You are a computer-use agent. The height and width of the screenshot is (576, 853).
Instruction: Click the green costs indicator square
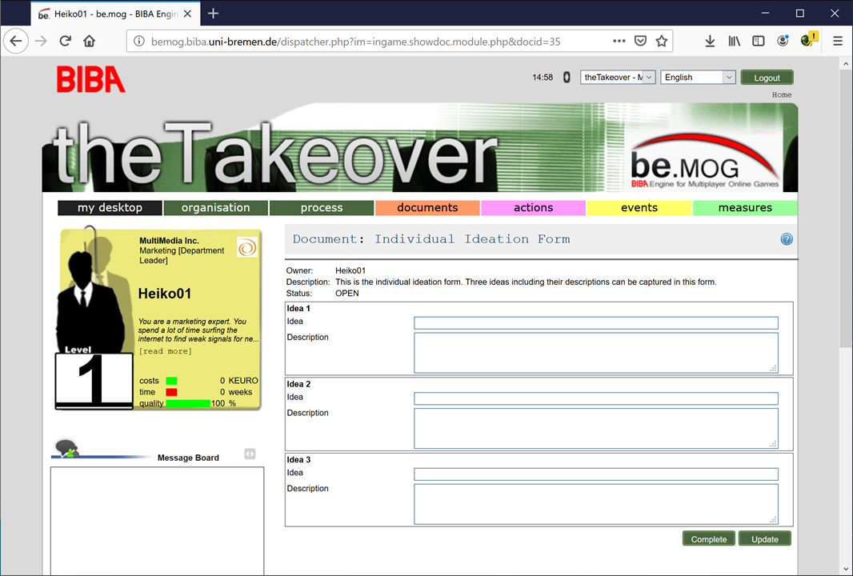click(171, 381)
